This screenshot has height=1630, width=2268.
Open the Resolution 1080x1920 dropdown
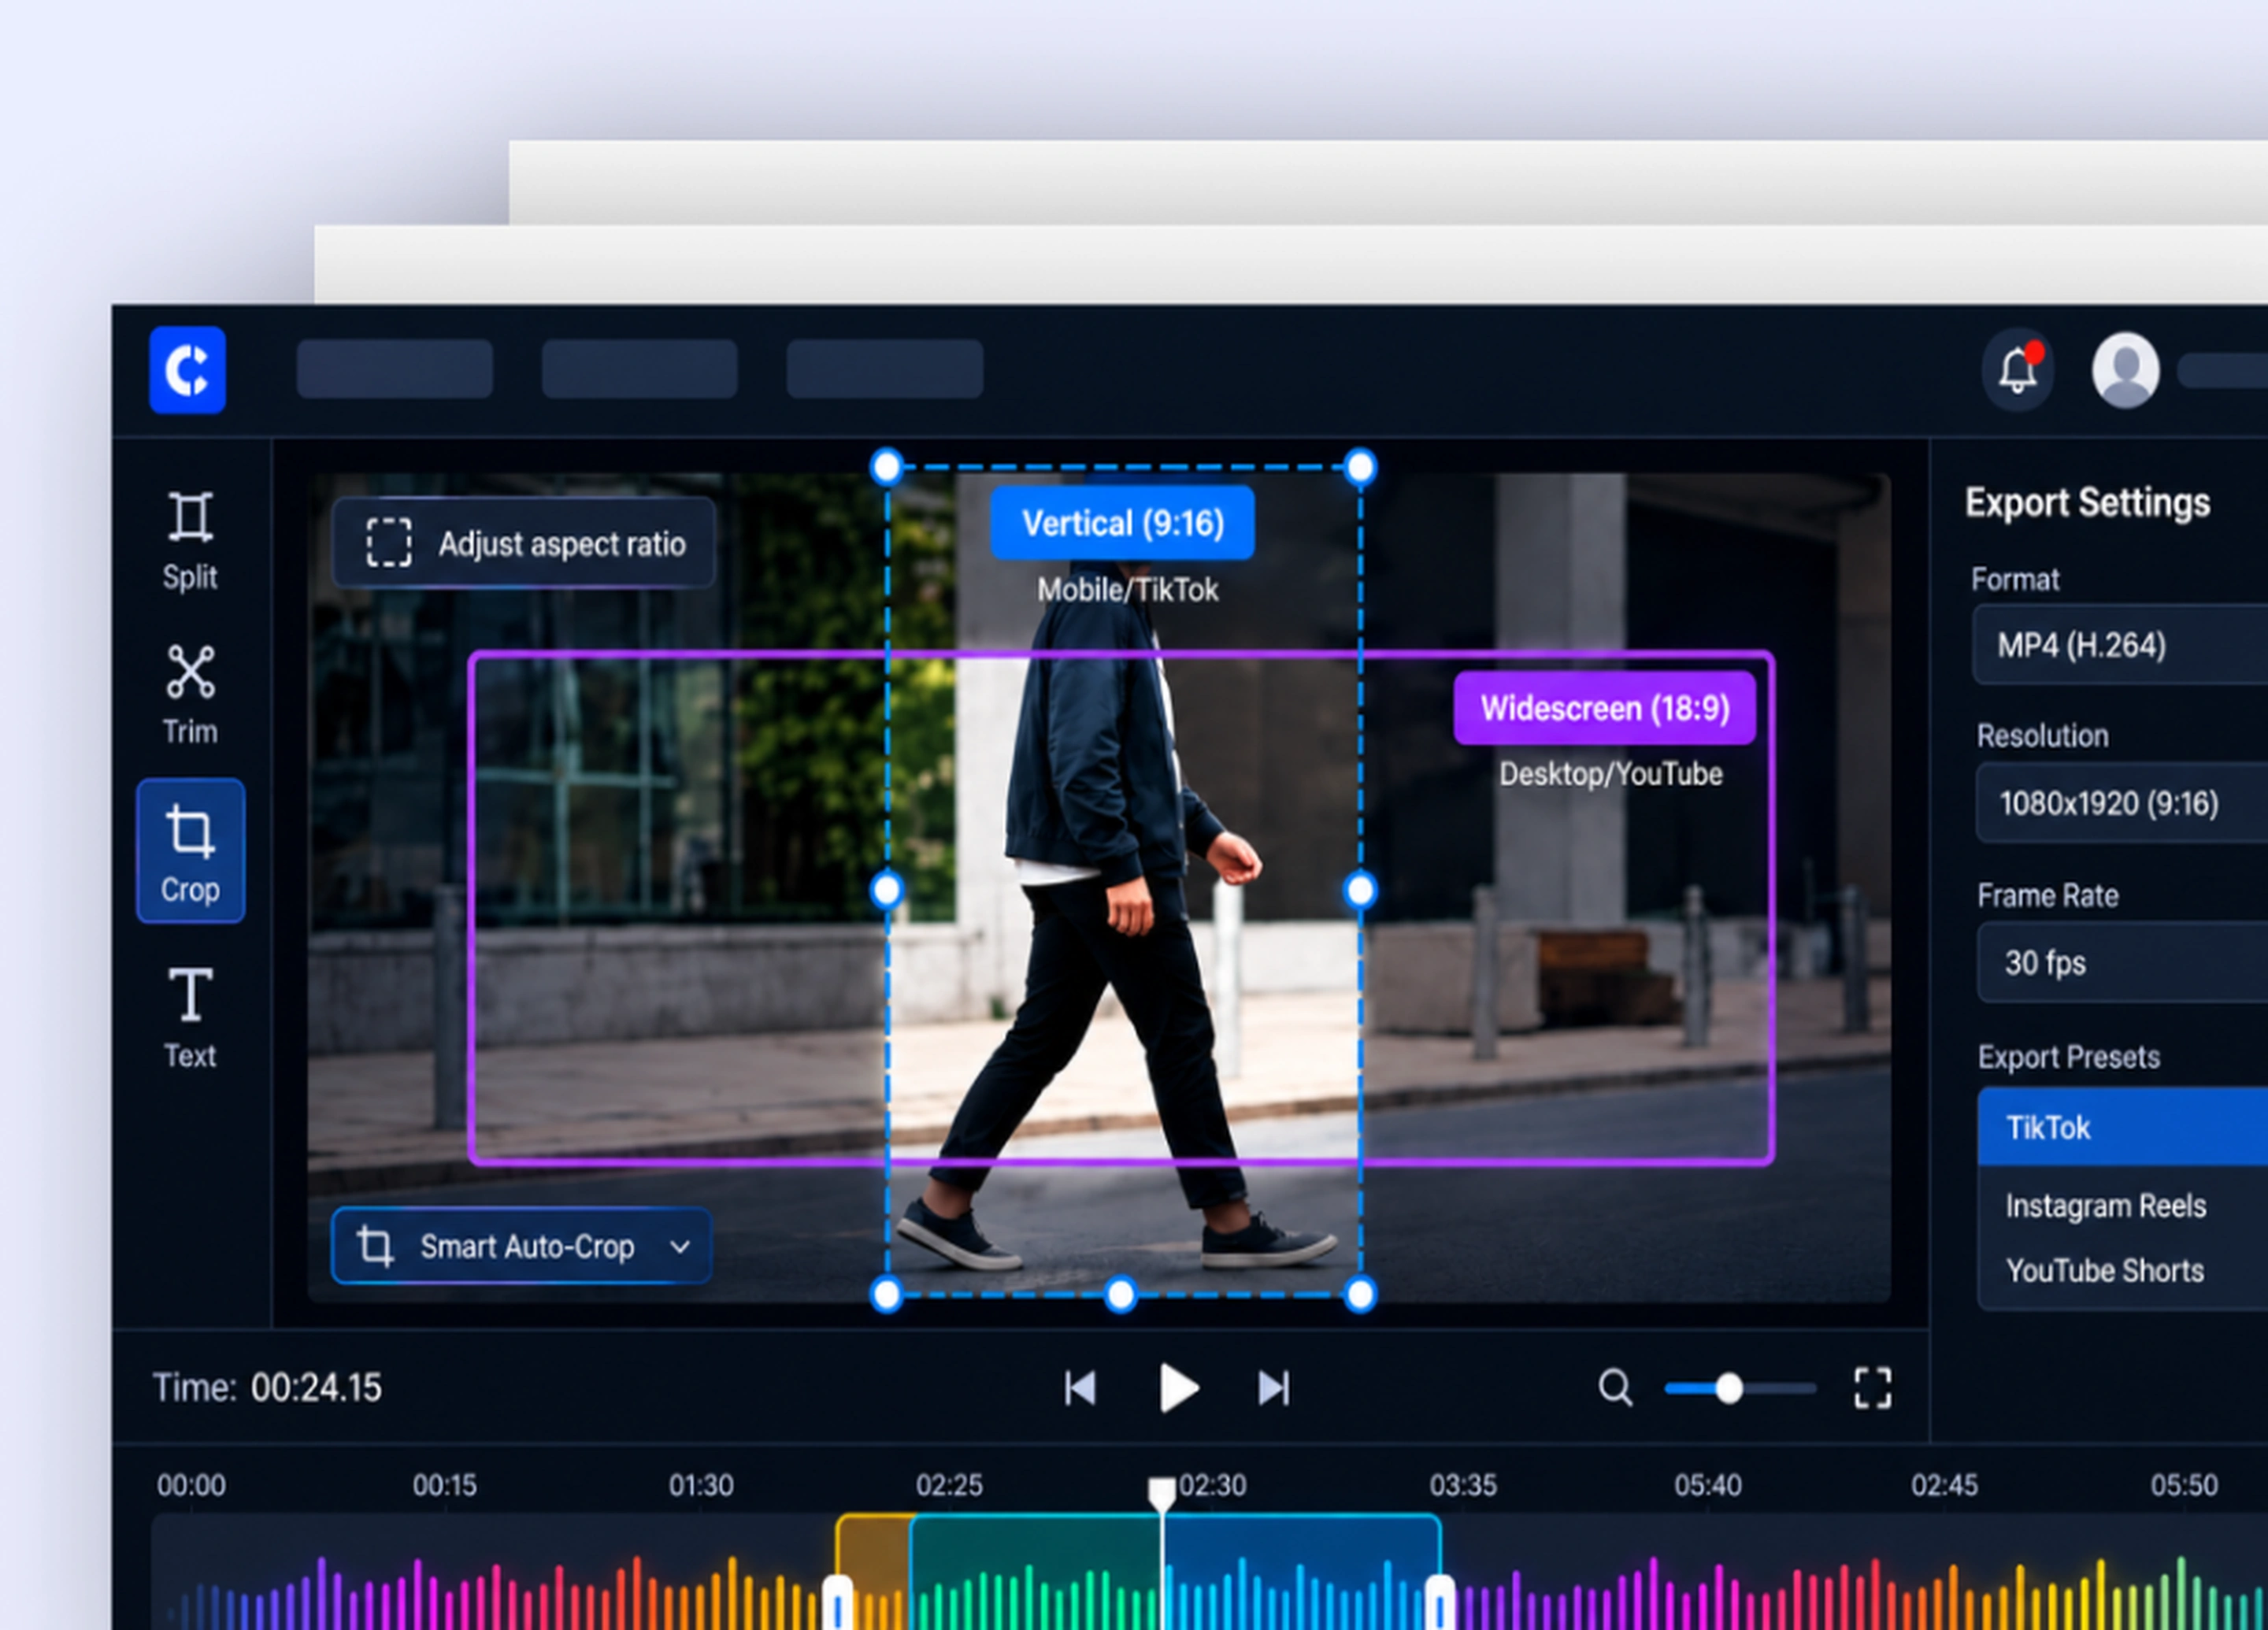(2122, 803)
